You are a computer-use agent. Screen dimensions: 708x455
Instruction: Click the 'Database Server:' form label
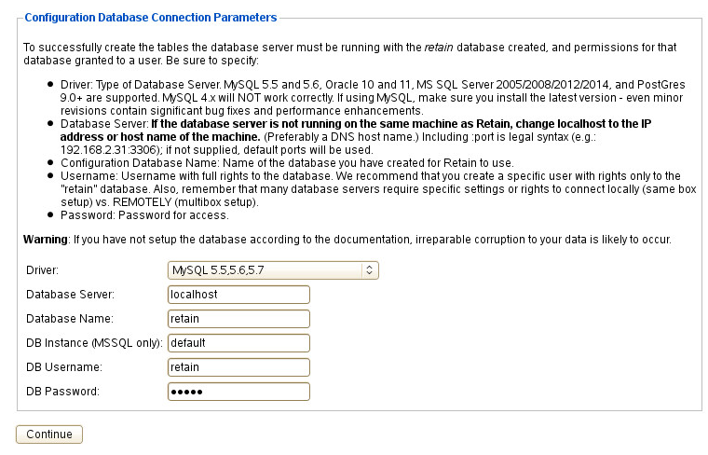70,295
